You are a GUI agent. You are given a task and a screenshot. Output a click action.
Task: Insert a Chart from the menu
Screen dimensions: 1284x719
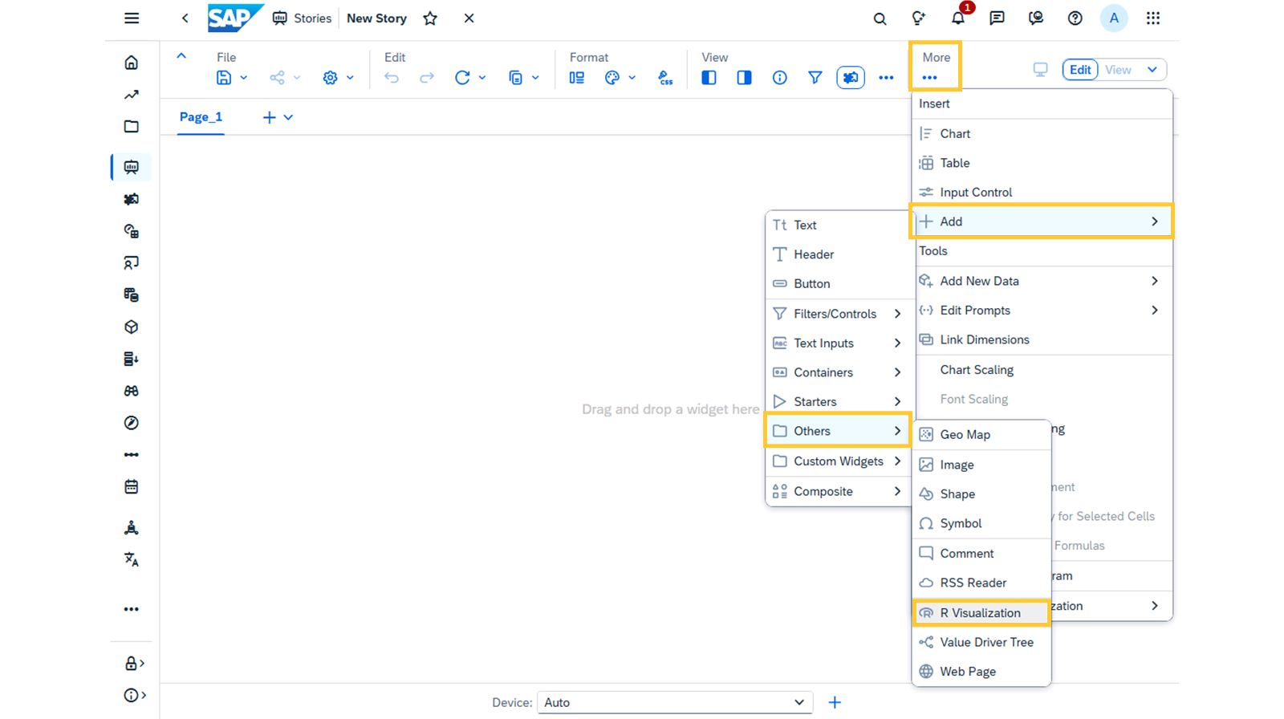click(x=1042, y=134)
